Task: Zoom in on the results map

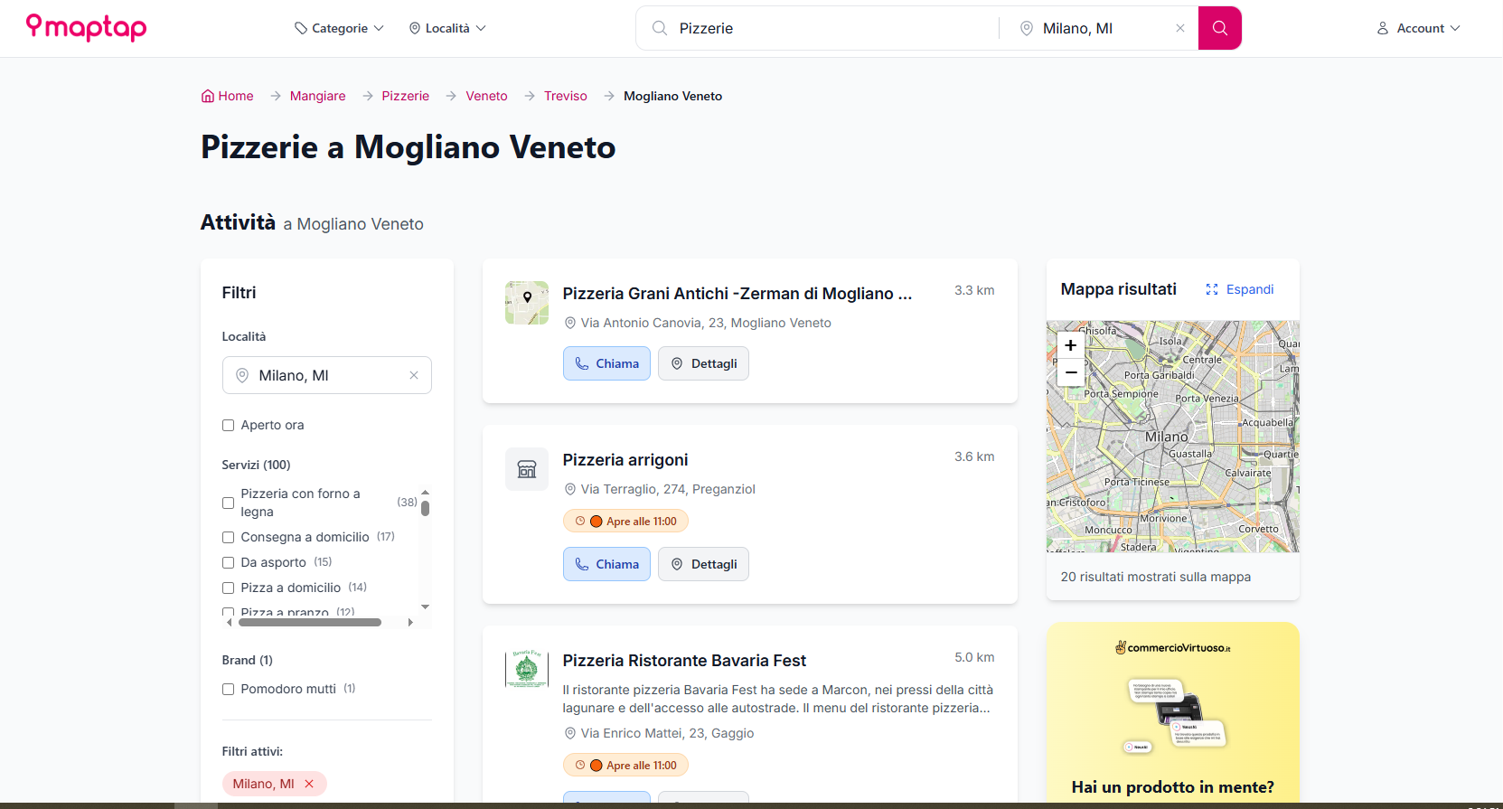Action: (1070, 345)
